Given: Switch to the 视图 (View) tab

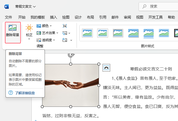Looking at the screenshot, I should tap(139, 17).
